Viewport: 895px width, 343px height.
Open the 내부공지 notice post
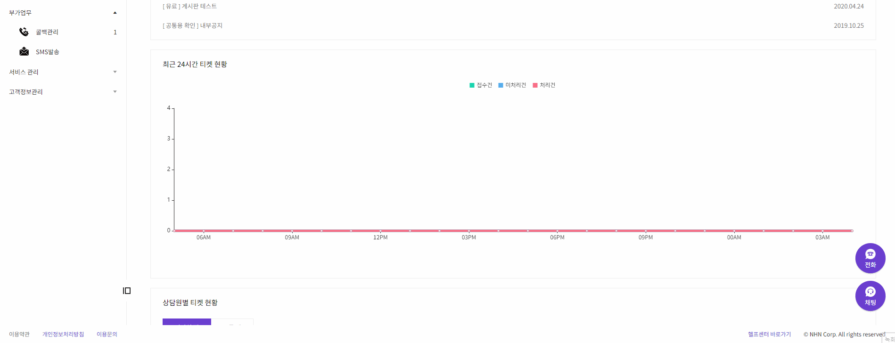[193, 25]
